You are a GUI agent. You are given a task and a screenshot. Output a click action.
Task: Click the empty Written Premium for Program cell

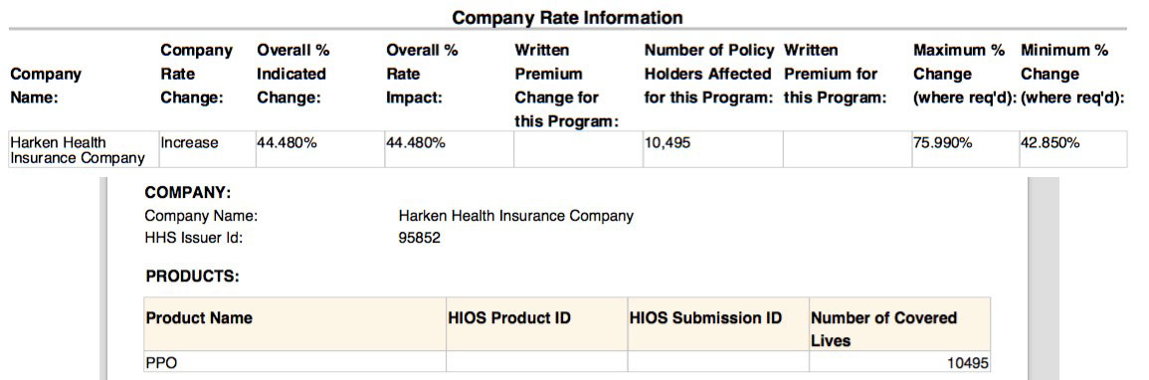tap(847, 149)
